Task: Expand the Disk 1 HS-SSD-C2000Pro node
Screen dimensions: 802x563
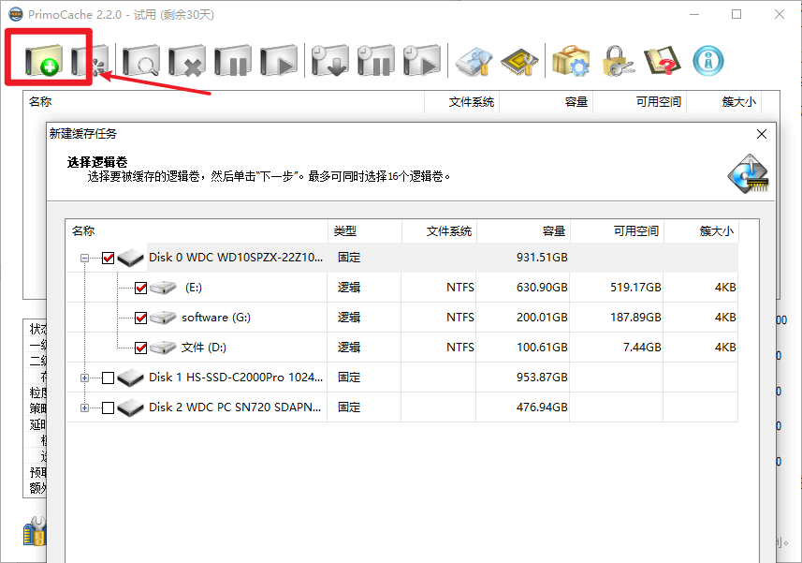Action: tap(85, 378)
